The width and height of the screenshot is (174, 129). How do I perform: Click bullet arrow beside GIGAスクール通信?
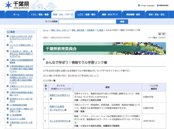(8, 119)
